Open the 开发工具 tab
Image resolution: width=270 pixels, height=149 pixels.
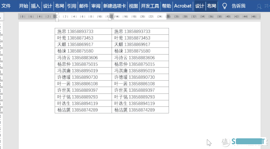[x=150, y=6]
